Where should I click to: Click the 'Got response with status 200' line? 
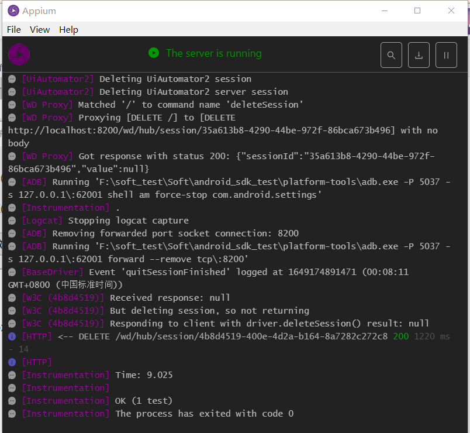[221, 162]
